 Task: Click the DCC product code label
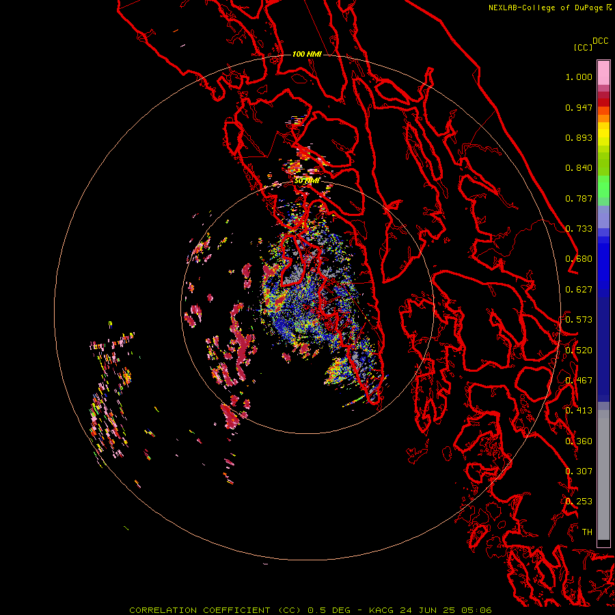click(600, 41)
